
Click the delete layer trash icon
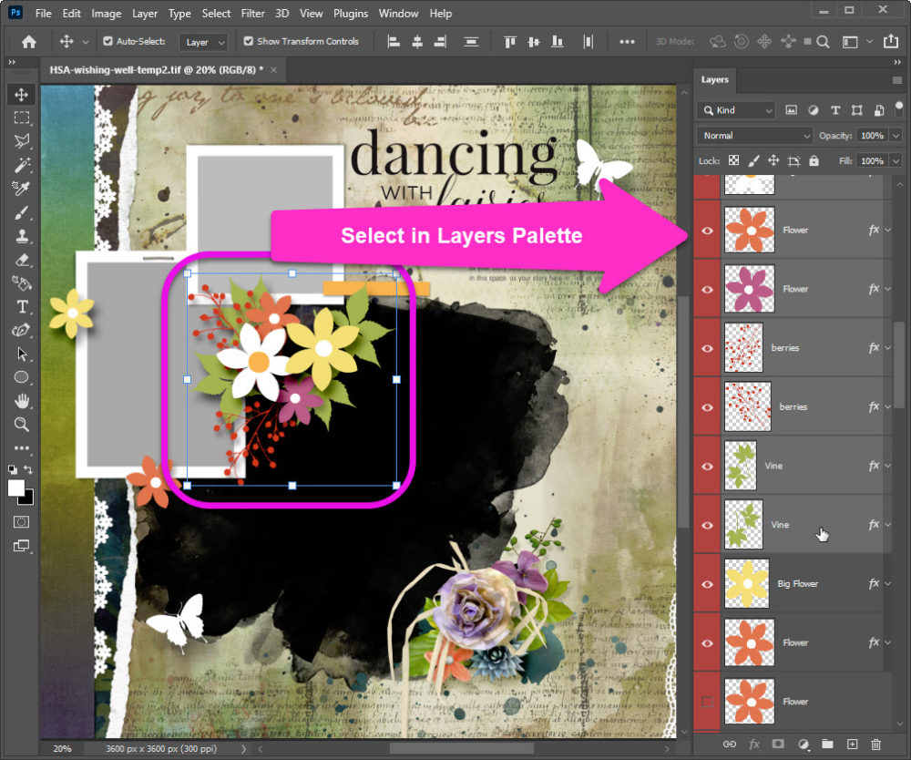876,745
